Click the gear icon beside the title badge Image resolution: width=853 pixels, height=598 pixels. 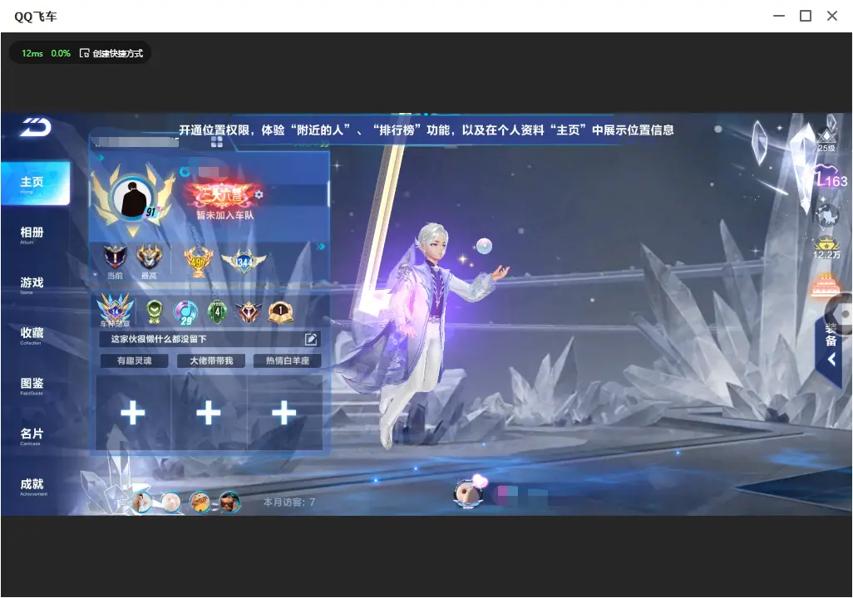[x=259, y=194]
